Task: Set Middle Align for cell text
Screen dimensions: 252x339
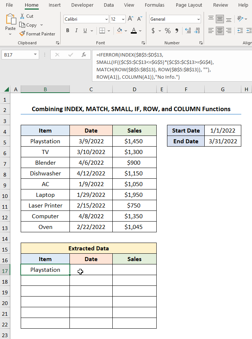Action: click(x=220, y=19)
